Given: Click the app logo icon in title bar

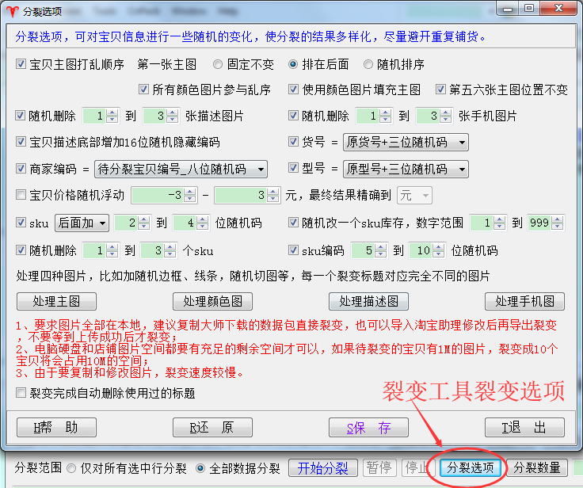Looking at the screenshot, I should [10, 10].
